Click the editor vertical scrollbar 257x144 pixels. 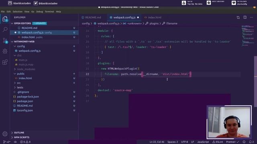[x=255, y=82]
